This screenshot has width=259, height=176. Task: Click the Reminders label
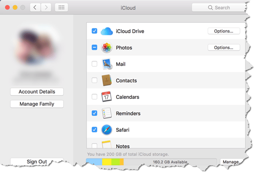[128, 113]
